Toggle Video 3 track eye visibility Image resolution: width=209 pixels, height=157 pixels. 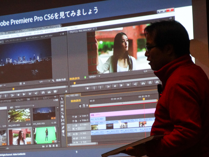[x=73, y=116]
